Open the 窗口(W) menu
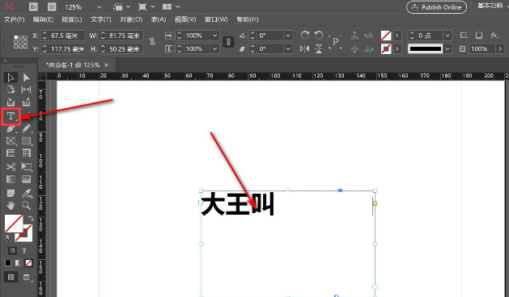 point(216,19)
